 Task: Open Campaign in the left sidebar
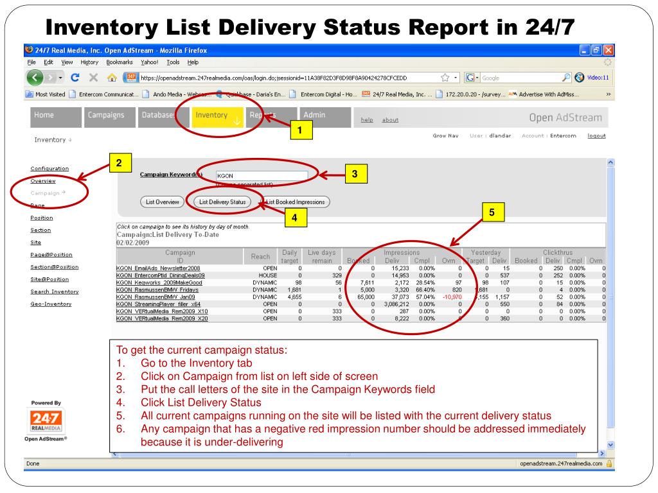[x=48, y=193]
